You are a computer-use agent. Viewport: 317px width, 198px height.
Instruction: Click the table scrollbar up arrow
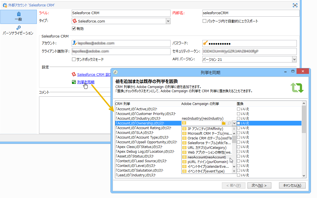304,104
